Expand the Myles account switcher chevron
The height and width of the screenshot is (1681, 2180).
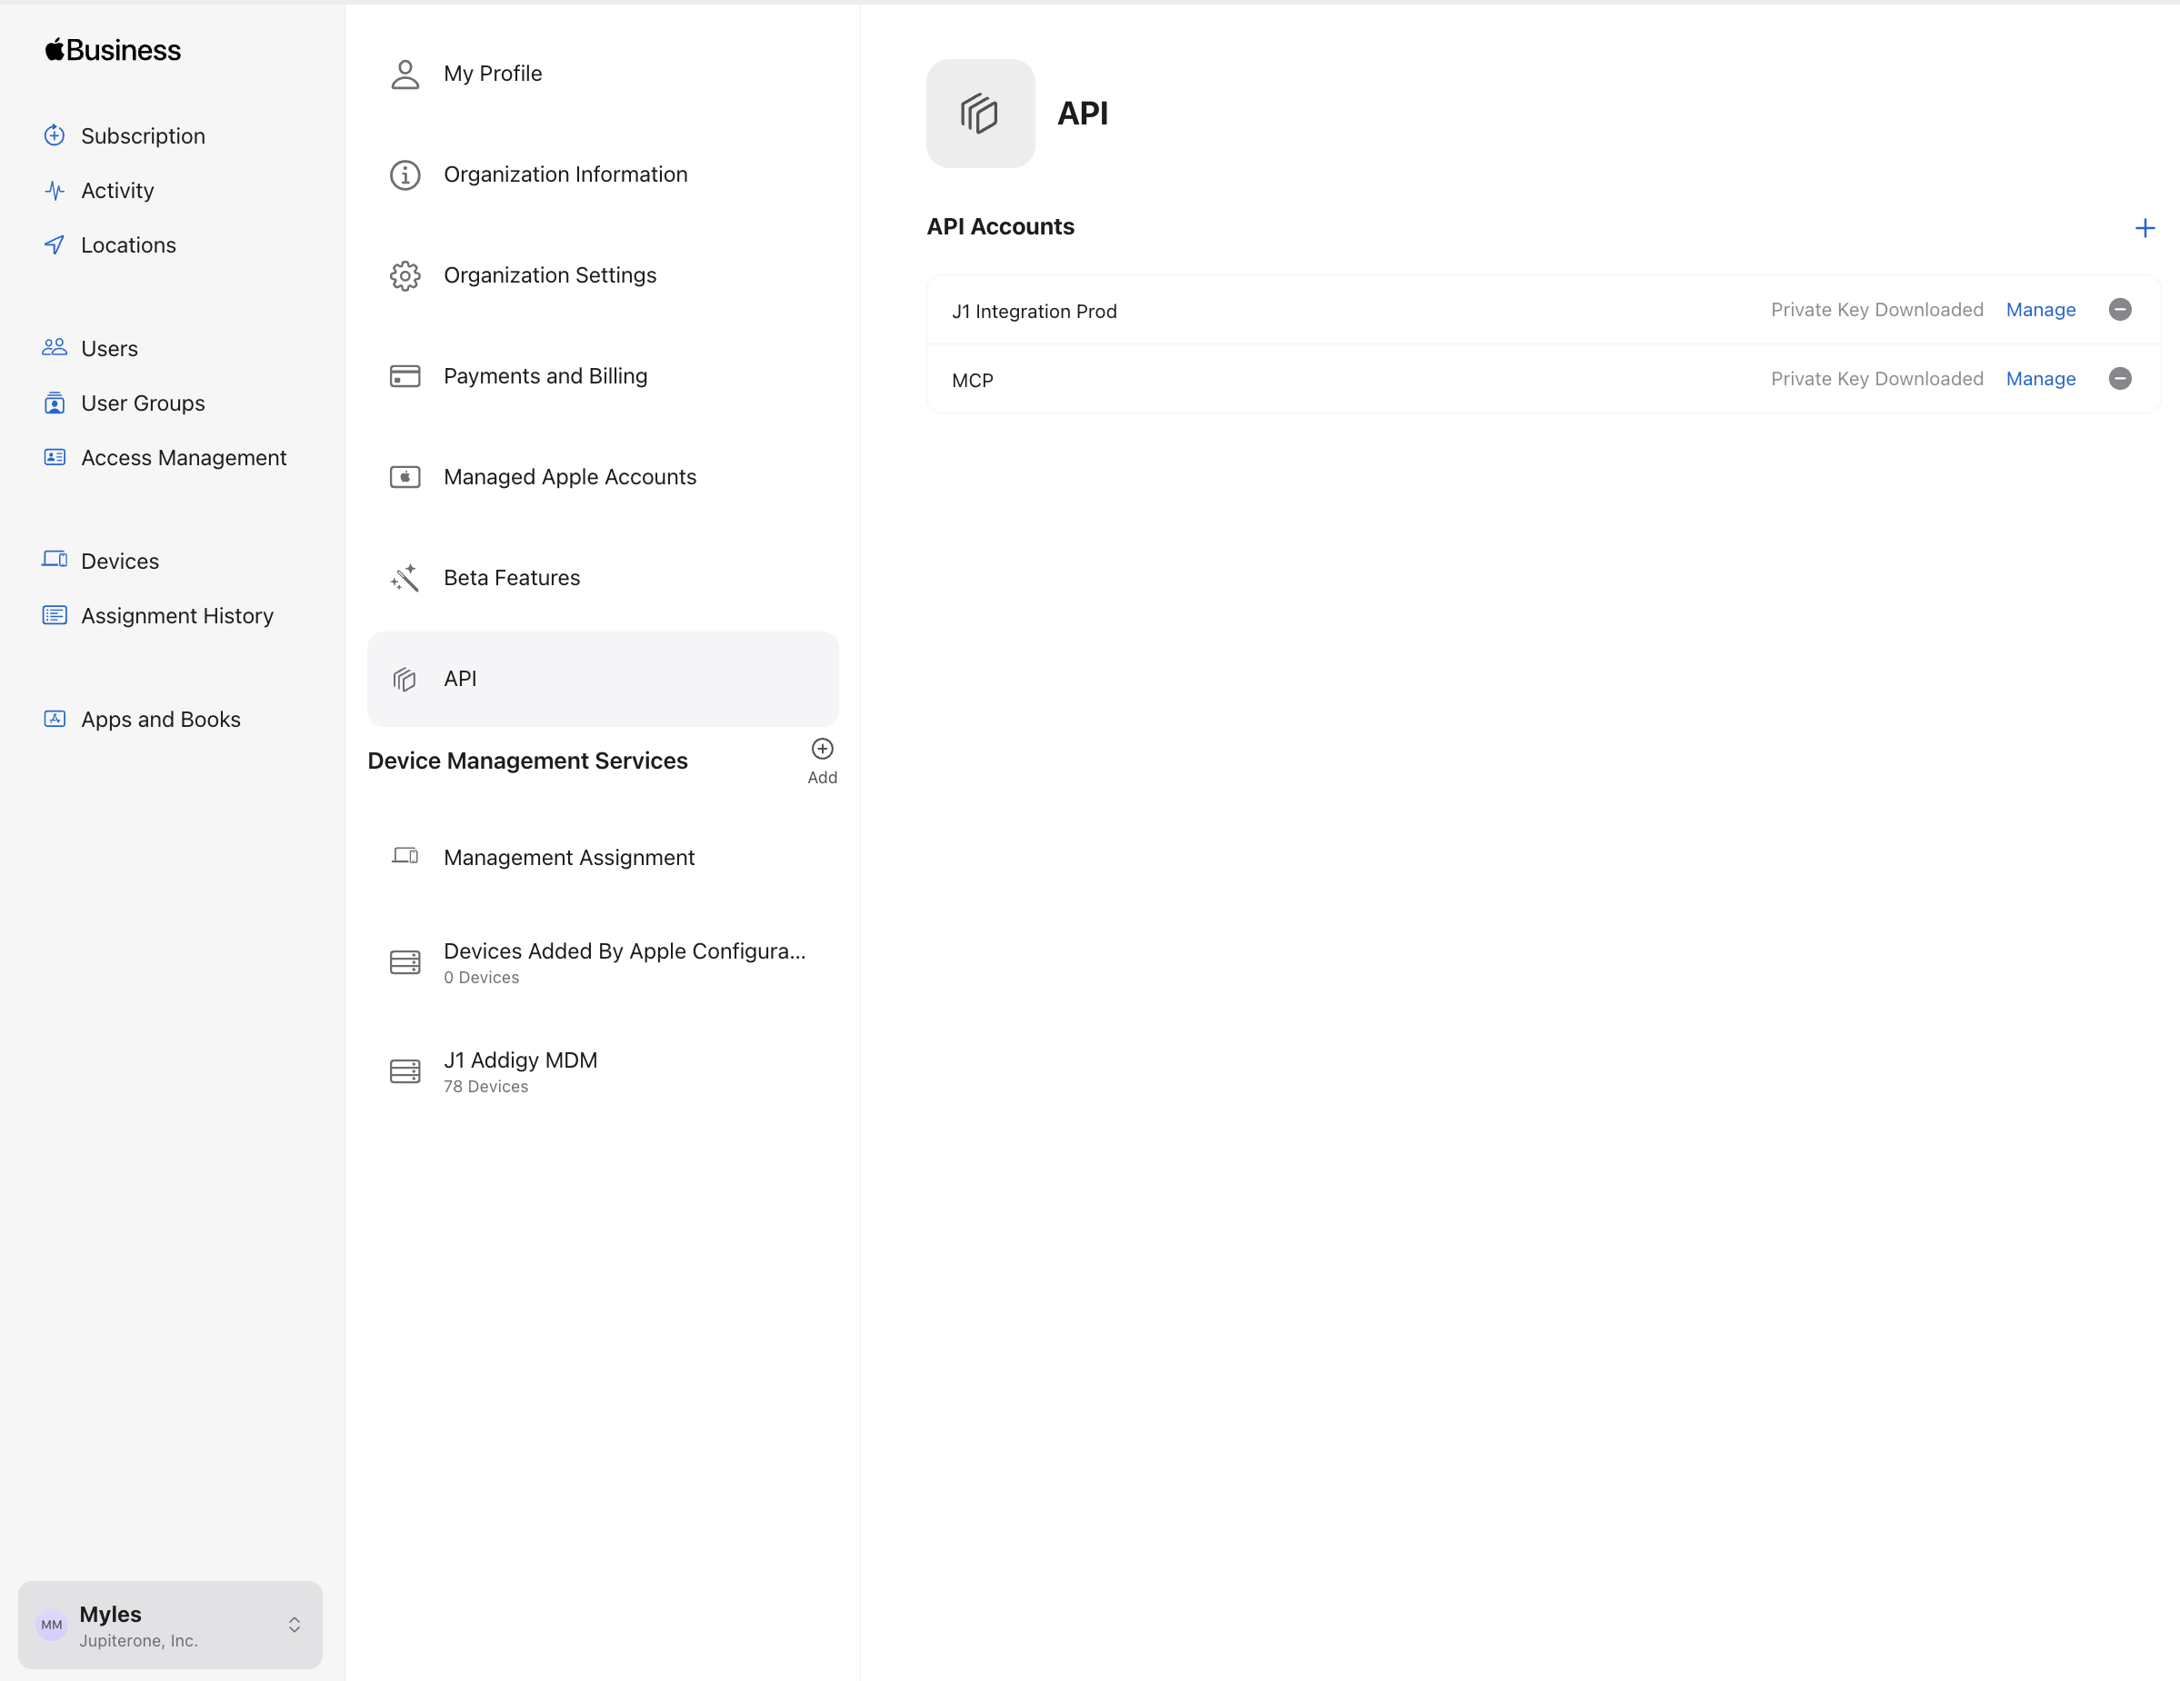295,1624
